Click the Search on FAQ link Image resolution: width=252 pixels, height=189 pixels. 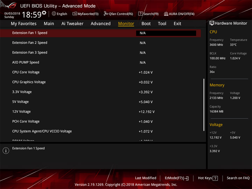click(x=238, y=178)
